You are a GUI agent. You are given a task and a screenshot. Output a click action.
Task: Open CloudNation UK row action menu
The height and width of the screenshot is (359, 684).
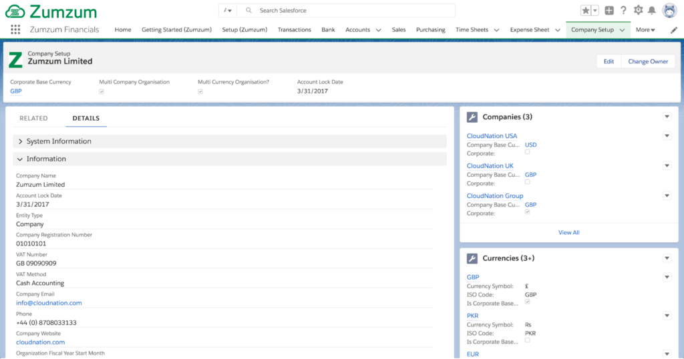[x=667, y=165]
